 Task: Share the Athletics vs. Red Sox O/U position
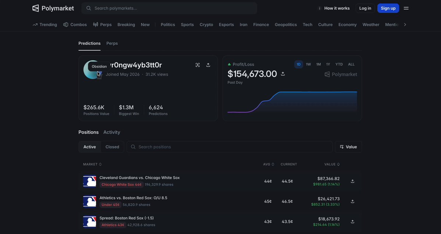point(352,201)
